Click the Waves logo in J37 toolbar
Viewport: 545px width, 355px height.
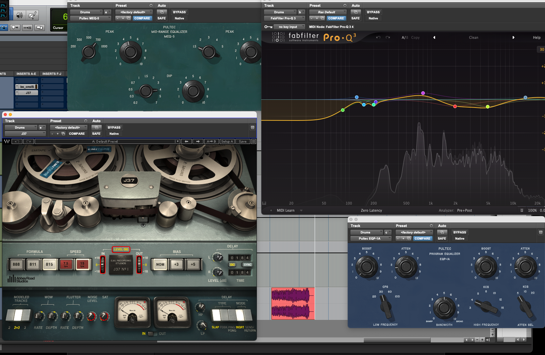6,141
